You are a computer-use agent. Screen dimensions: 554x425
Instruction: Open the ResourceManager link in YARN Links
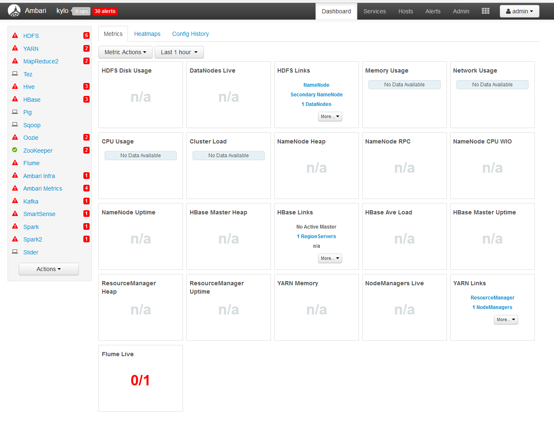(x=492, y=298)
